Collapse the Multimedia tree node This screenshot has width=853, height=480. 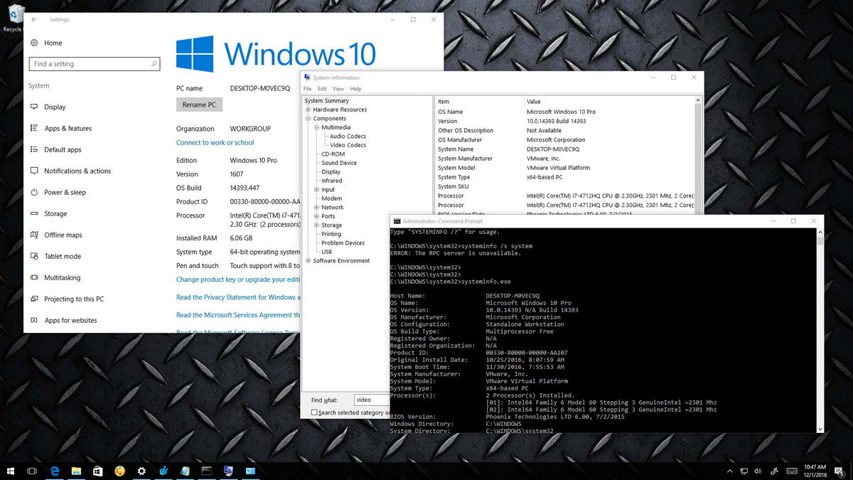pos(316,127)
